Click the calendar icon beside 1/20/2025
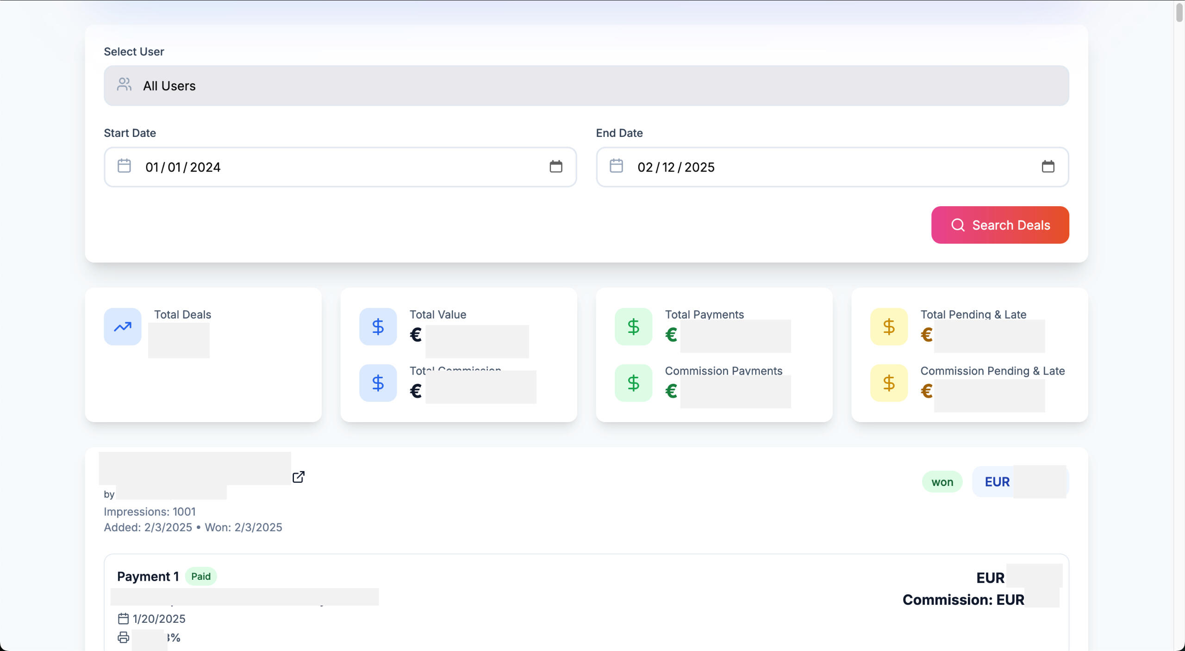Screen dimensions: 1185x651 click(x=123, y=619)
